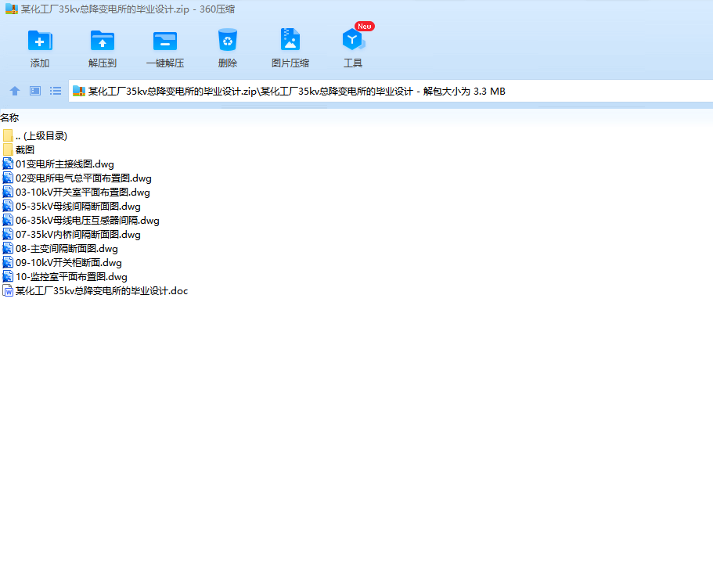Select file "02变电所电气总平面布置图.dwg"
713x572 pixels.
click(x=84, y=178)
